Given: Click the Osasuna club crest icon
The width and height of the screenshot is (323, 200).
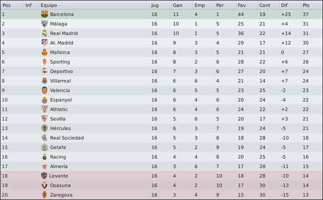Looking at the screenshot, I should click(x=44, y=185).
